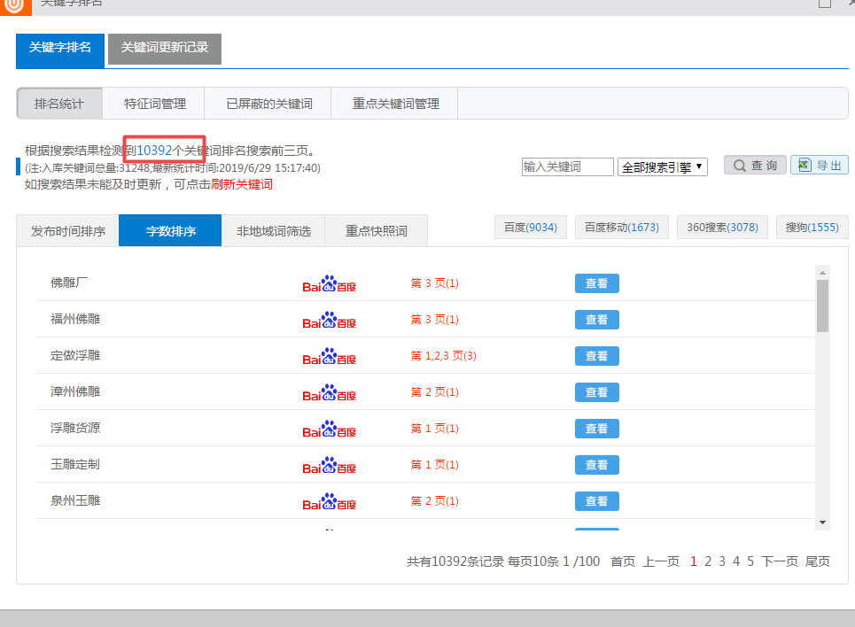Go to 尾页 last page
The image size is (855, 627).
pos(818,561)
